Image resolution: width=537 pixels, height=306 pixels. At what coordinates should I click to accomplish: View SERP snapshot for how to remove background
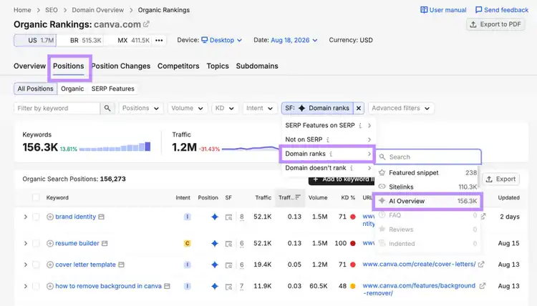229,286
